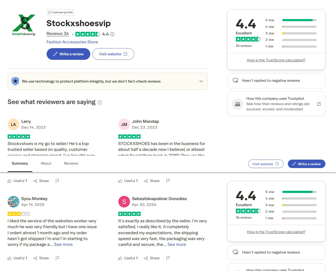The height and width of the screenshot is (271, 336).
Task: Open the Reviews 36 link
Action: [57, 34]
